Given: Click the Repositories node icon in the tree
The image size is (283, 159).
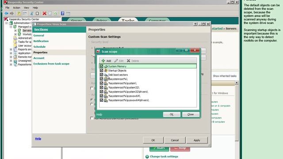Looking at the screenshot, I should [x=15, y=64].
